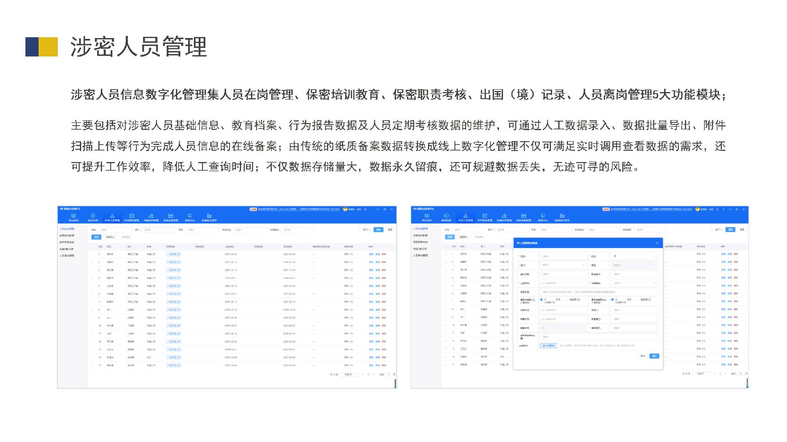Click the person icon in left screenshot navbar

112,216
